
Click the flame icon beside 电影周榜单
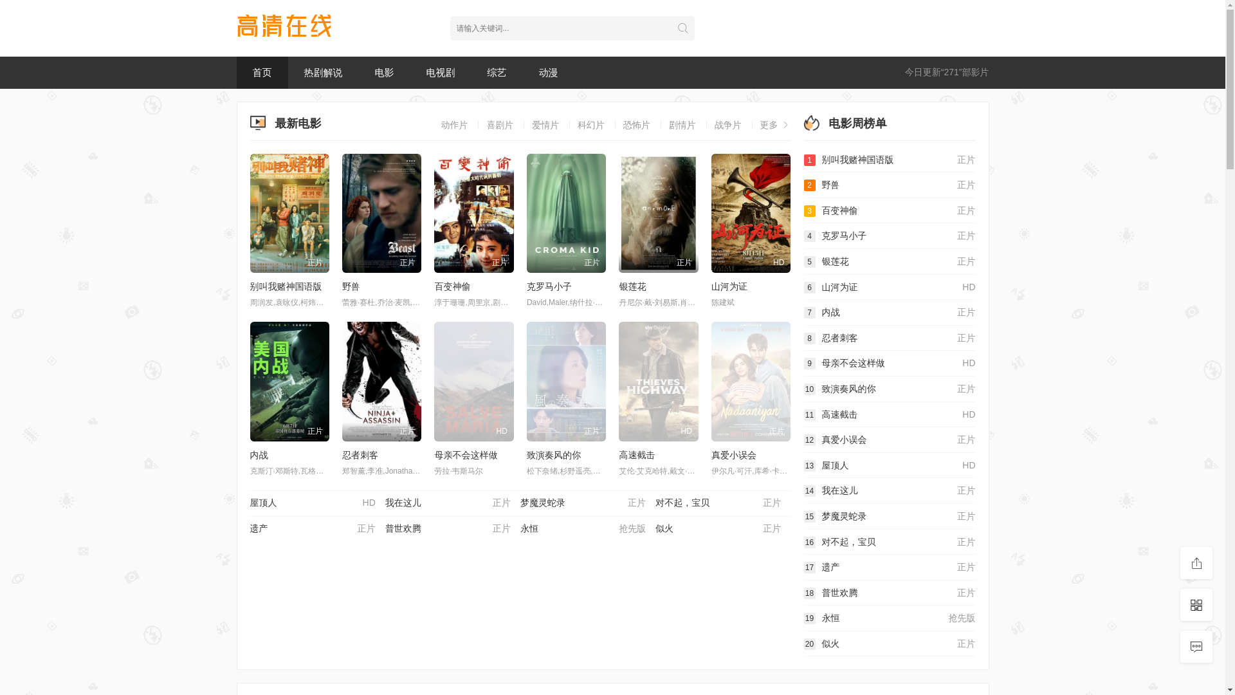[812, 123]
